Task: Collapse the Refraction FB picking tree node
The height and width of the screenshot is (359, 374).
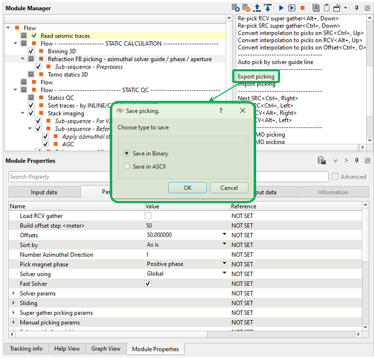Action: (x=23, y=59)
